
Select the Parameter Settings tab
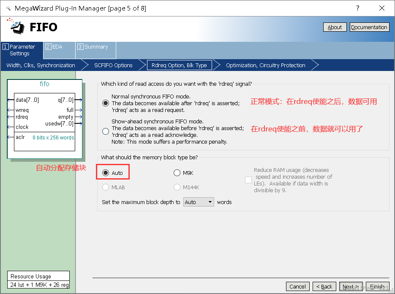21,49
